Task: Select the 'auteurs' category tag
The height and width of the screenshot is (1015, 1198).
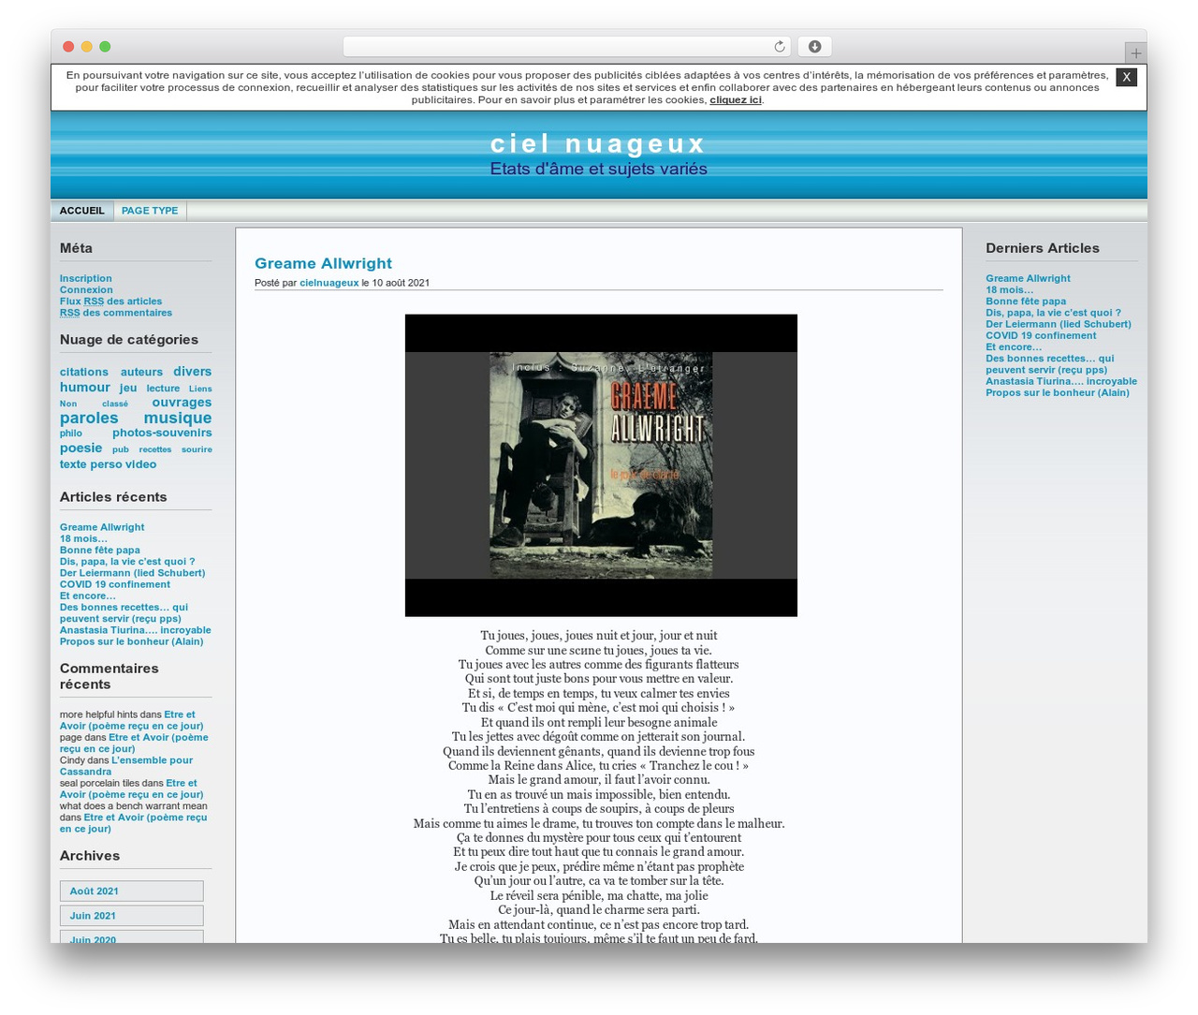Action: (141, 372)
